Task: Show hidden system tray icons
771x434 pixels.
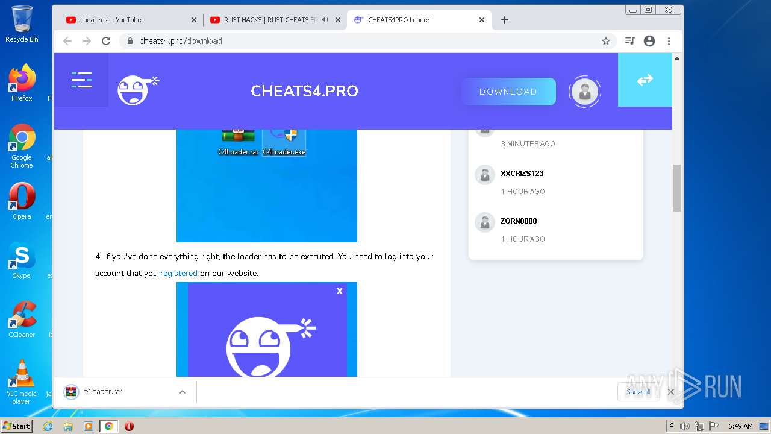Action: click(672, 426)
